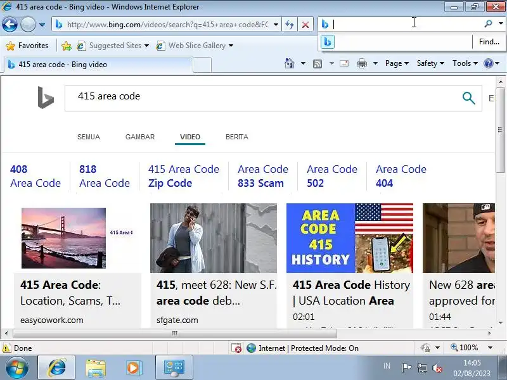Click the muted volume tray icon
This screenshot has height=380, width=507.
tap(437, 368)
